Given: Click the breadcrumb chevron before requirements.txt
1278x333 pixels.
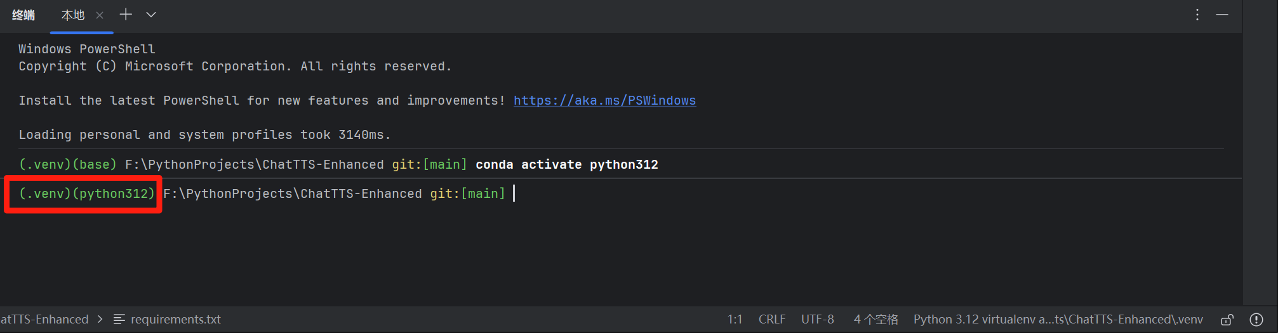Looking at the screenshot, I should (x=100, y=319).
